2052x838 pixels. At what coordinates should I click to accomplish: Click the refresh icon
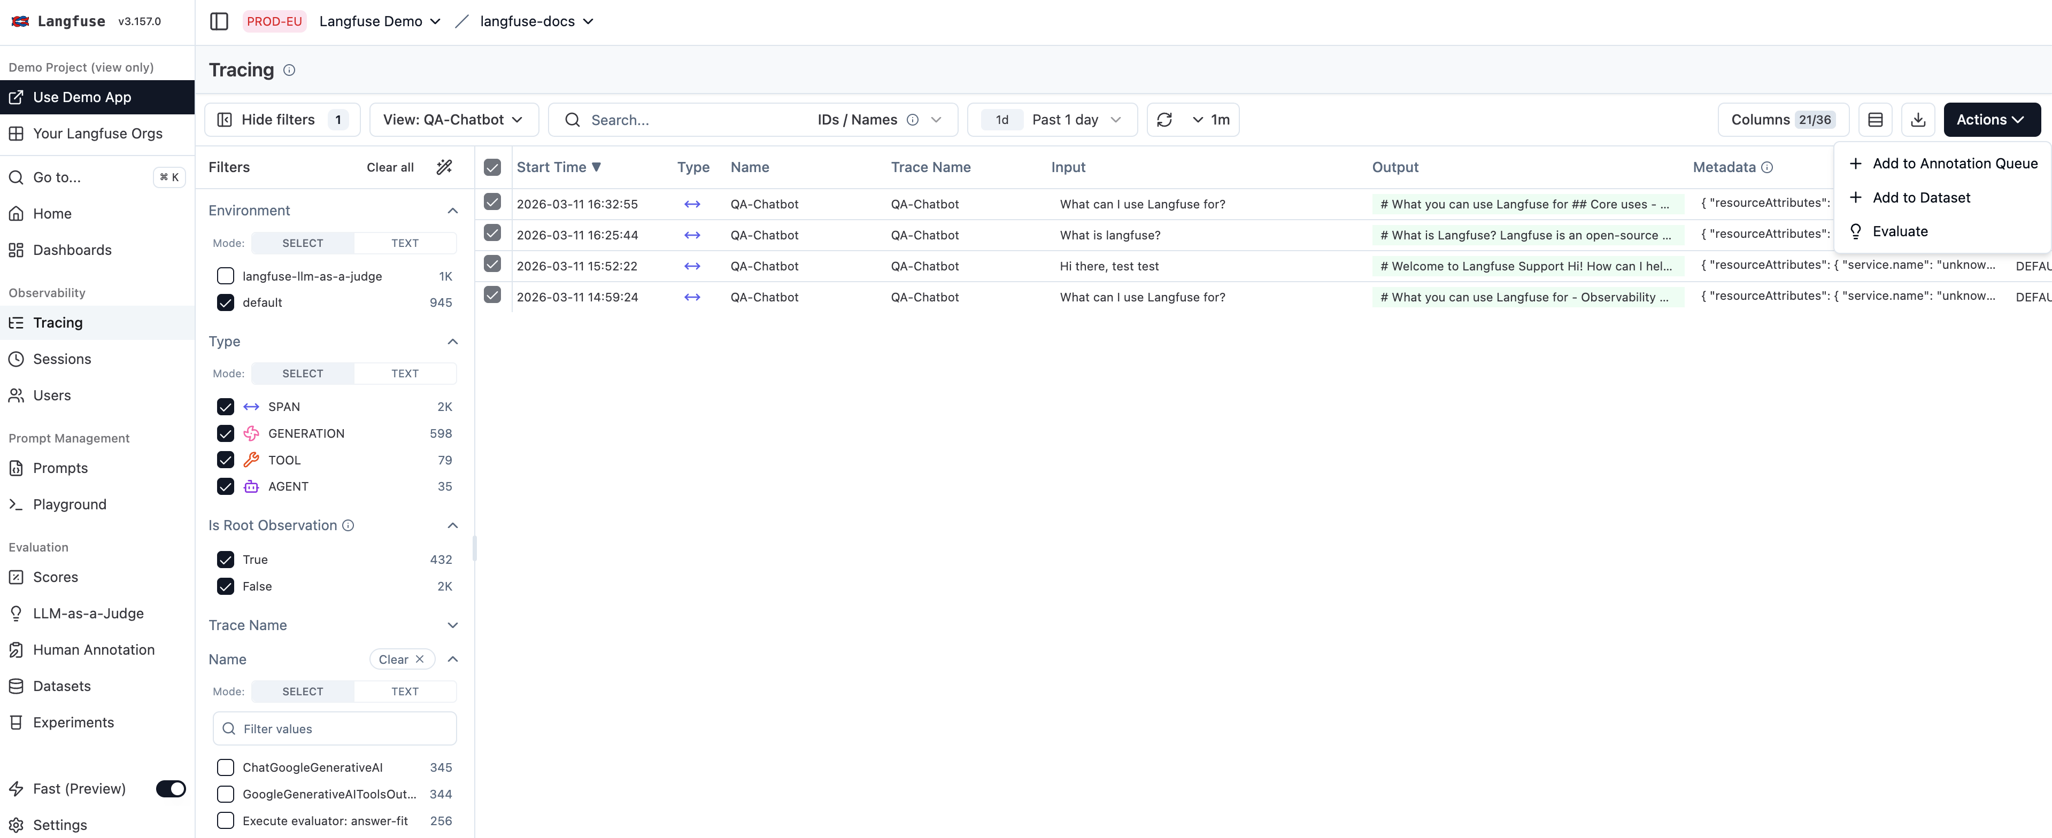pos(1164,120)
